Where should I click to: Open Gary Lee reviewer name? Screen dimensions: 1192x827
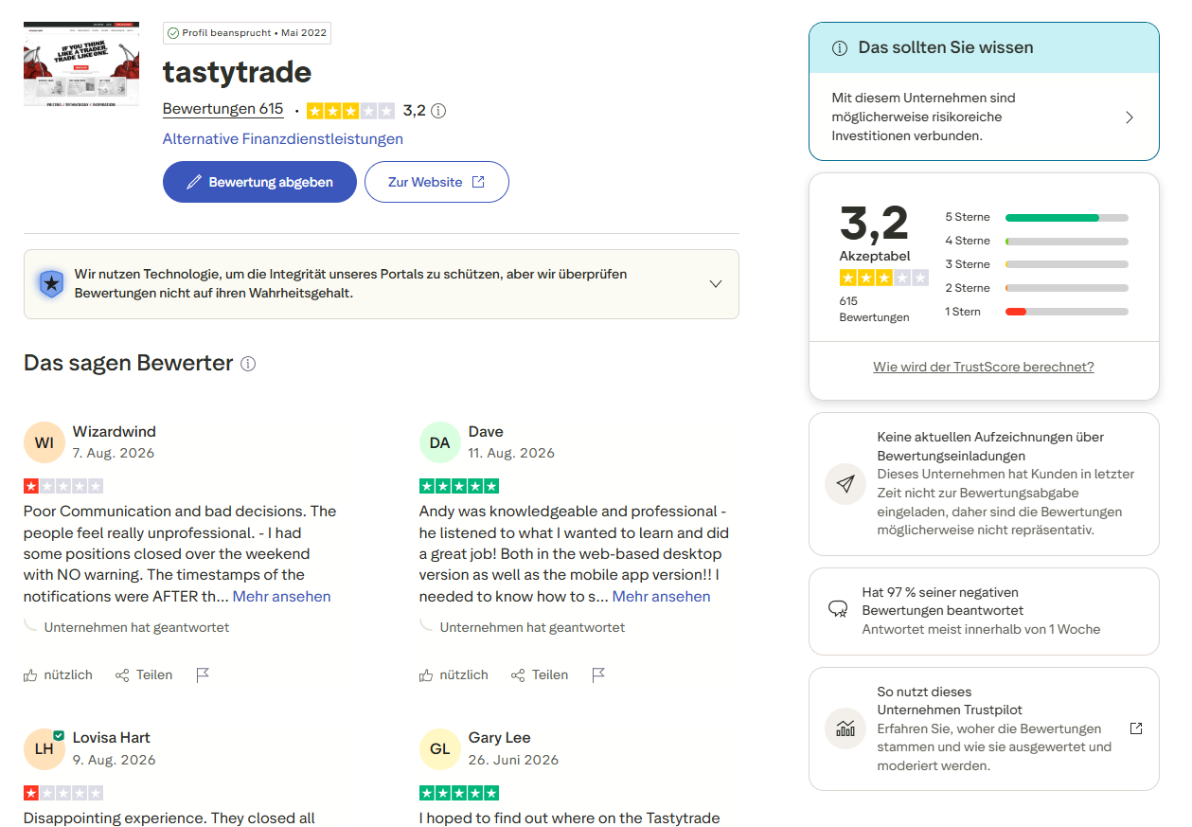[500, 738]
